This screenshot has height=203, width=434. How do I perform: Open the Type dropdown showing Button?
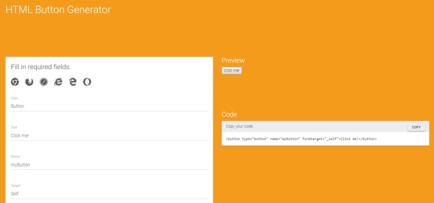[x=109, y=106]
